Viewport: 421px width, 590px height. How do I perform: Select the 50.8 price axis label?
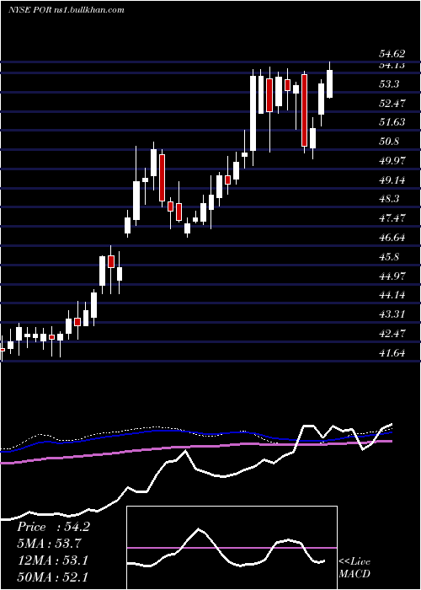point(389,141)
